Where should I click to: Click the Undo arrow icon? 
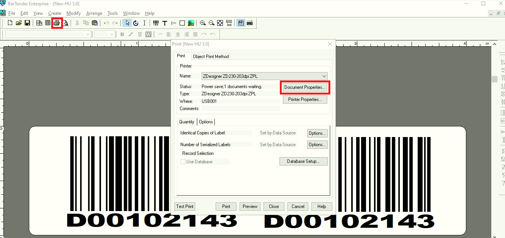[106, 23]
